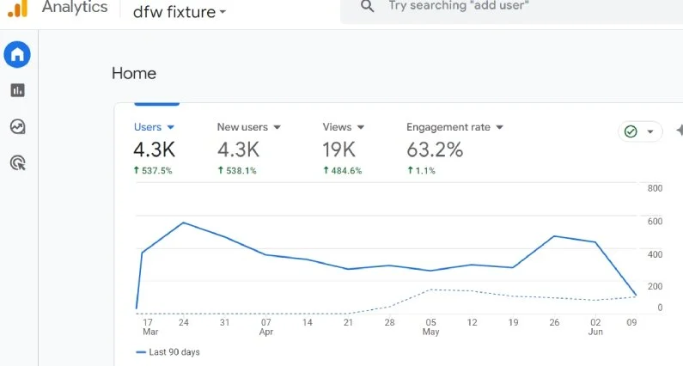The height and width of the screenshot is (366, 683).
Task: Click the Analytics product name
Action: coord(75,7)
